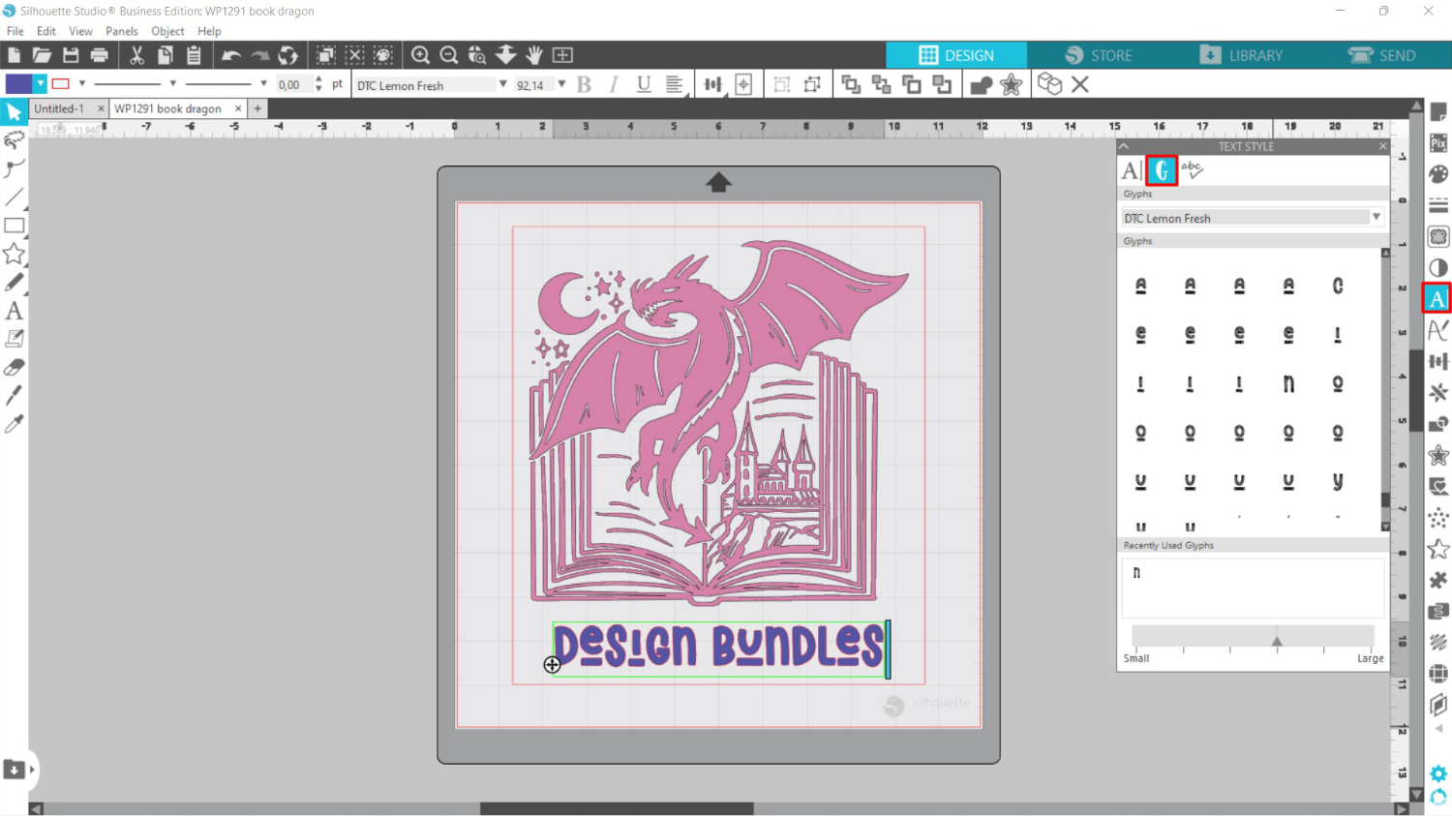Open the Pix Scan panel icon
The height and width of the screenshot is (816, 1452).
click(1438, 143)
